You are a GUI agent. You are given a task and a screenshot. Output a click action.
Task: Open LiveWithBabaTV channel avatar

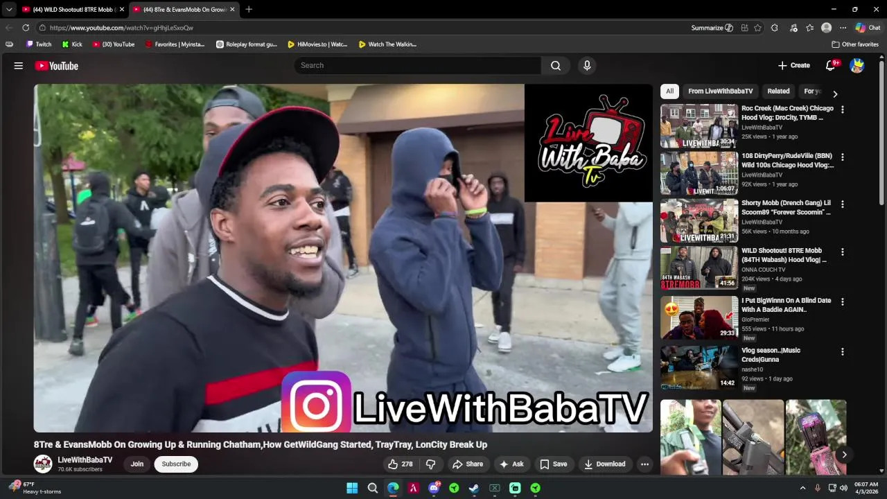(43, 464)
